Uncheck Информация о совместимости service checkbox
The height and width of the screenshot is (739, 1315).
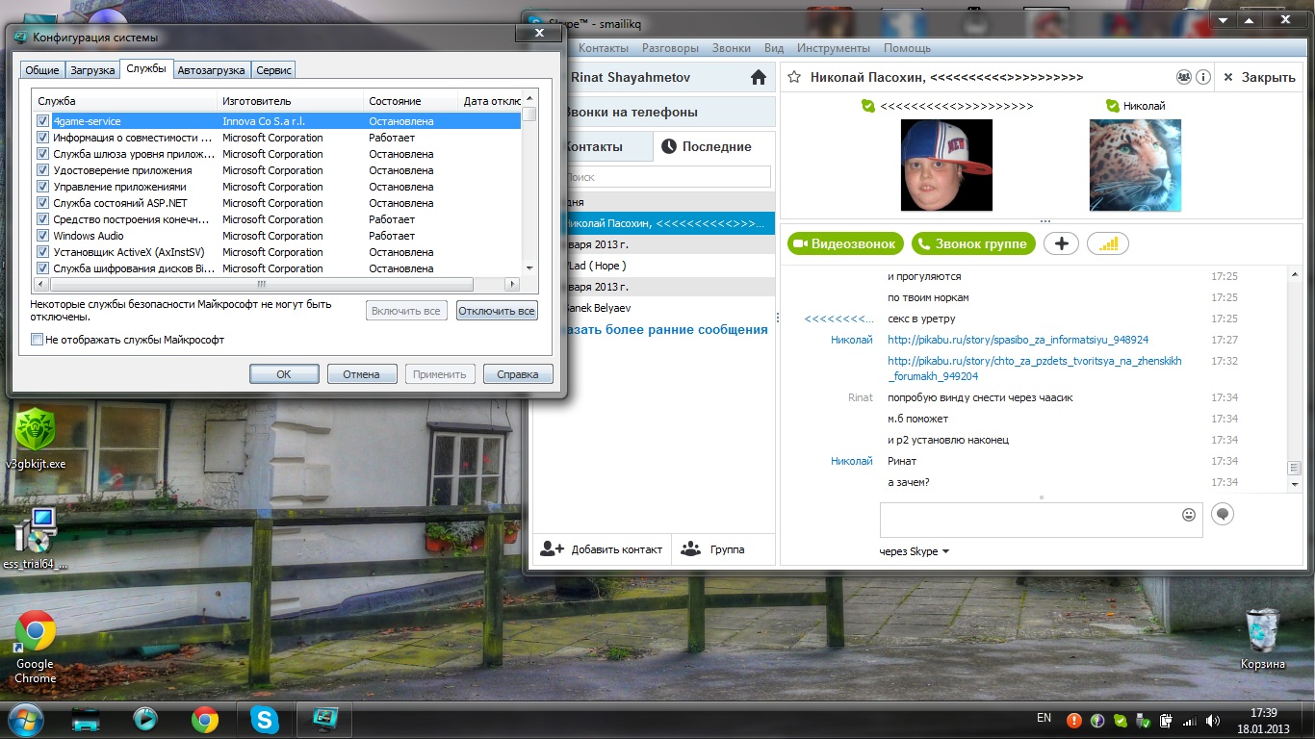[x=42, y=138]
